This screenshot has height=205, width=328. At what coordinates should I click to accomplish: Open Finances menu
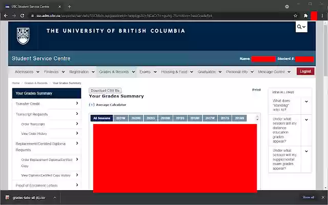tap(54, 72)
